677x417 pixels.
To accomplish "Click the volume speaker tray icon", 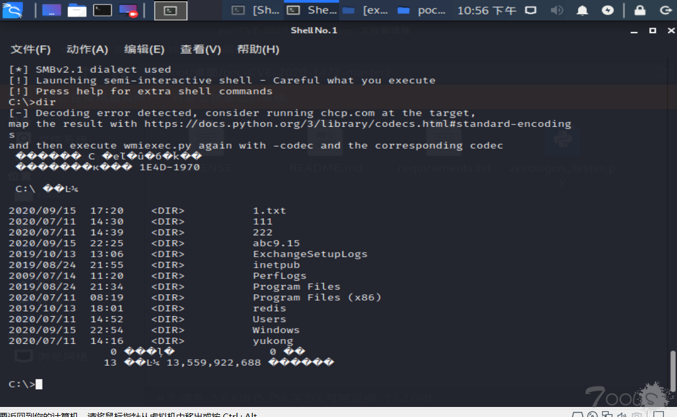I will coord(556,11).
